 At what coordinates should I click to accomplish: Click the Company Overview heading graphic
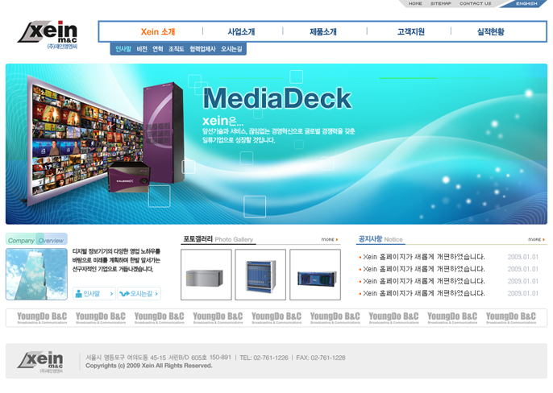tap(36, 239)
